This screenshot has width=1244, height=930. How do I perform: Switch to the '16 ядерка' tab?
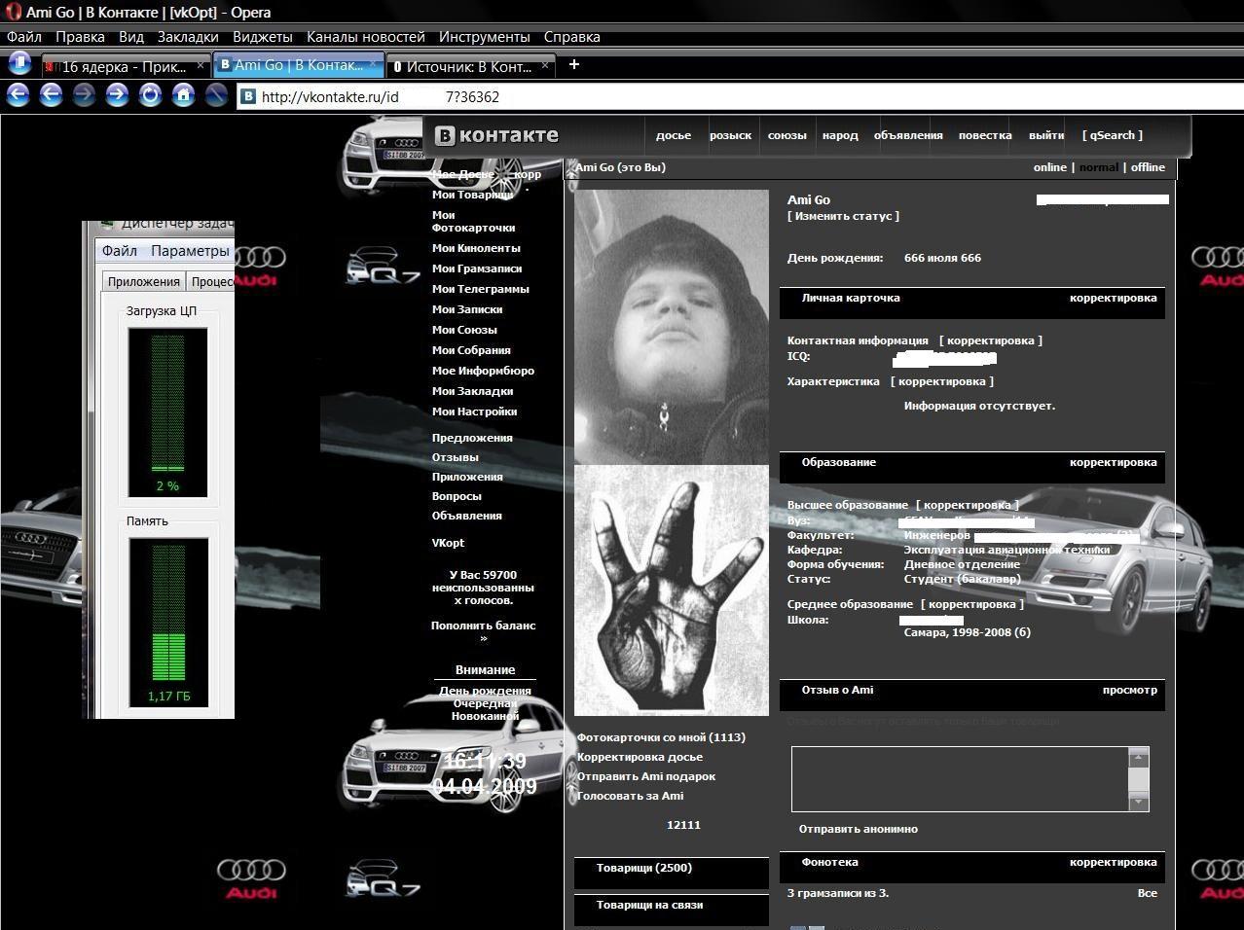pyautogui.click(x=125, y=66)
